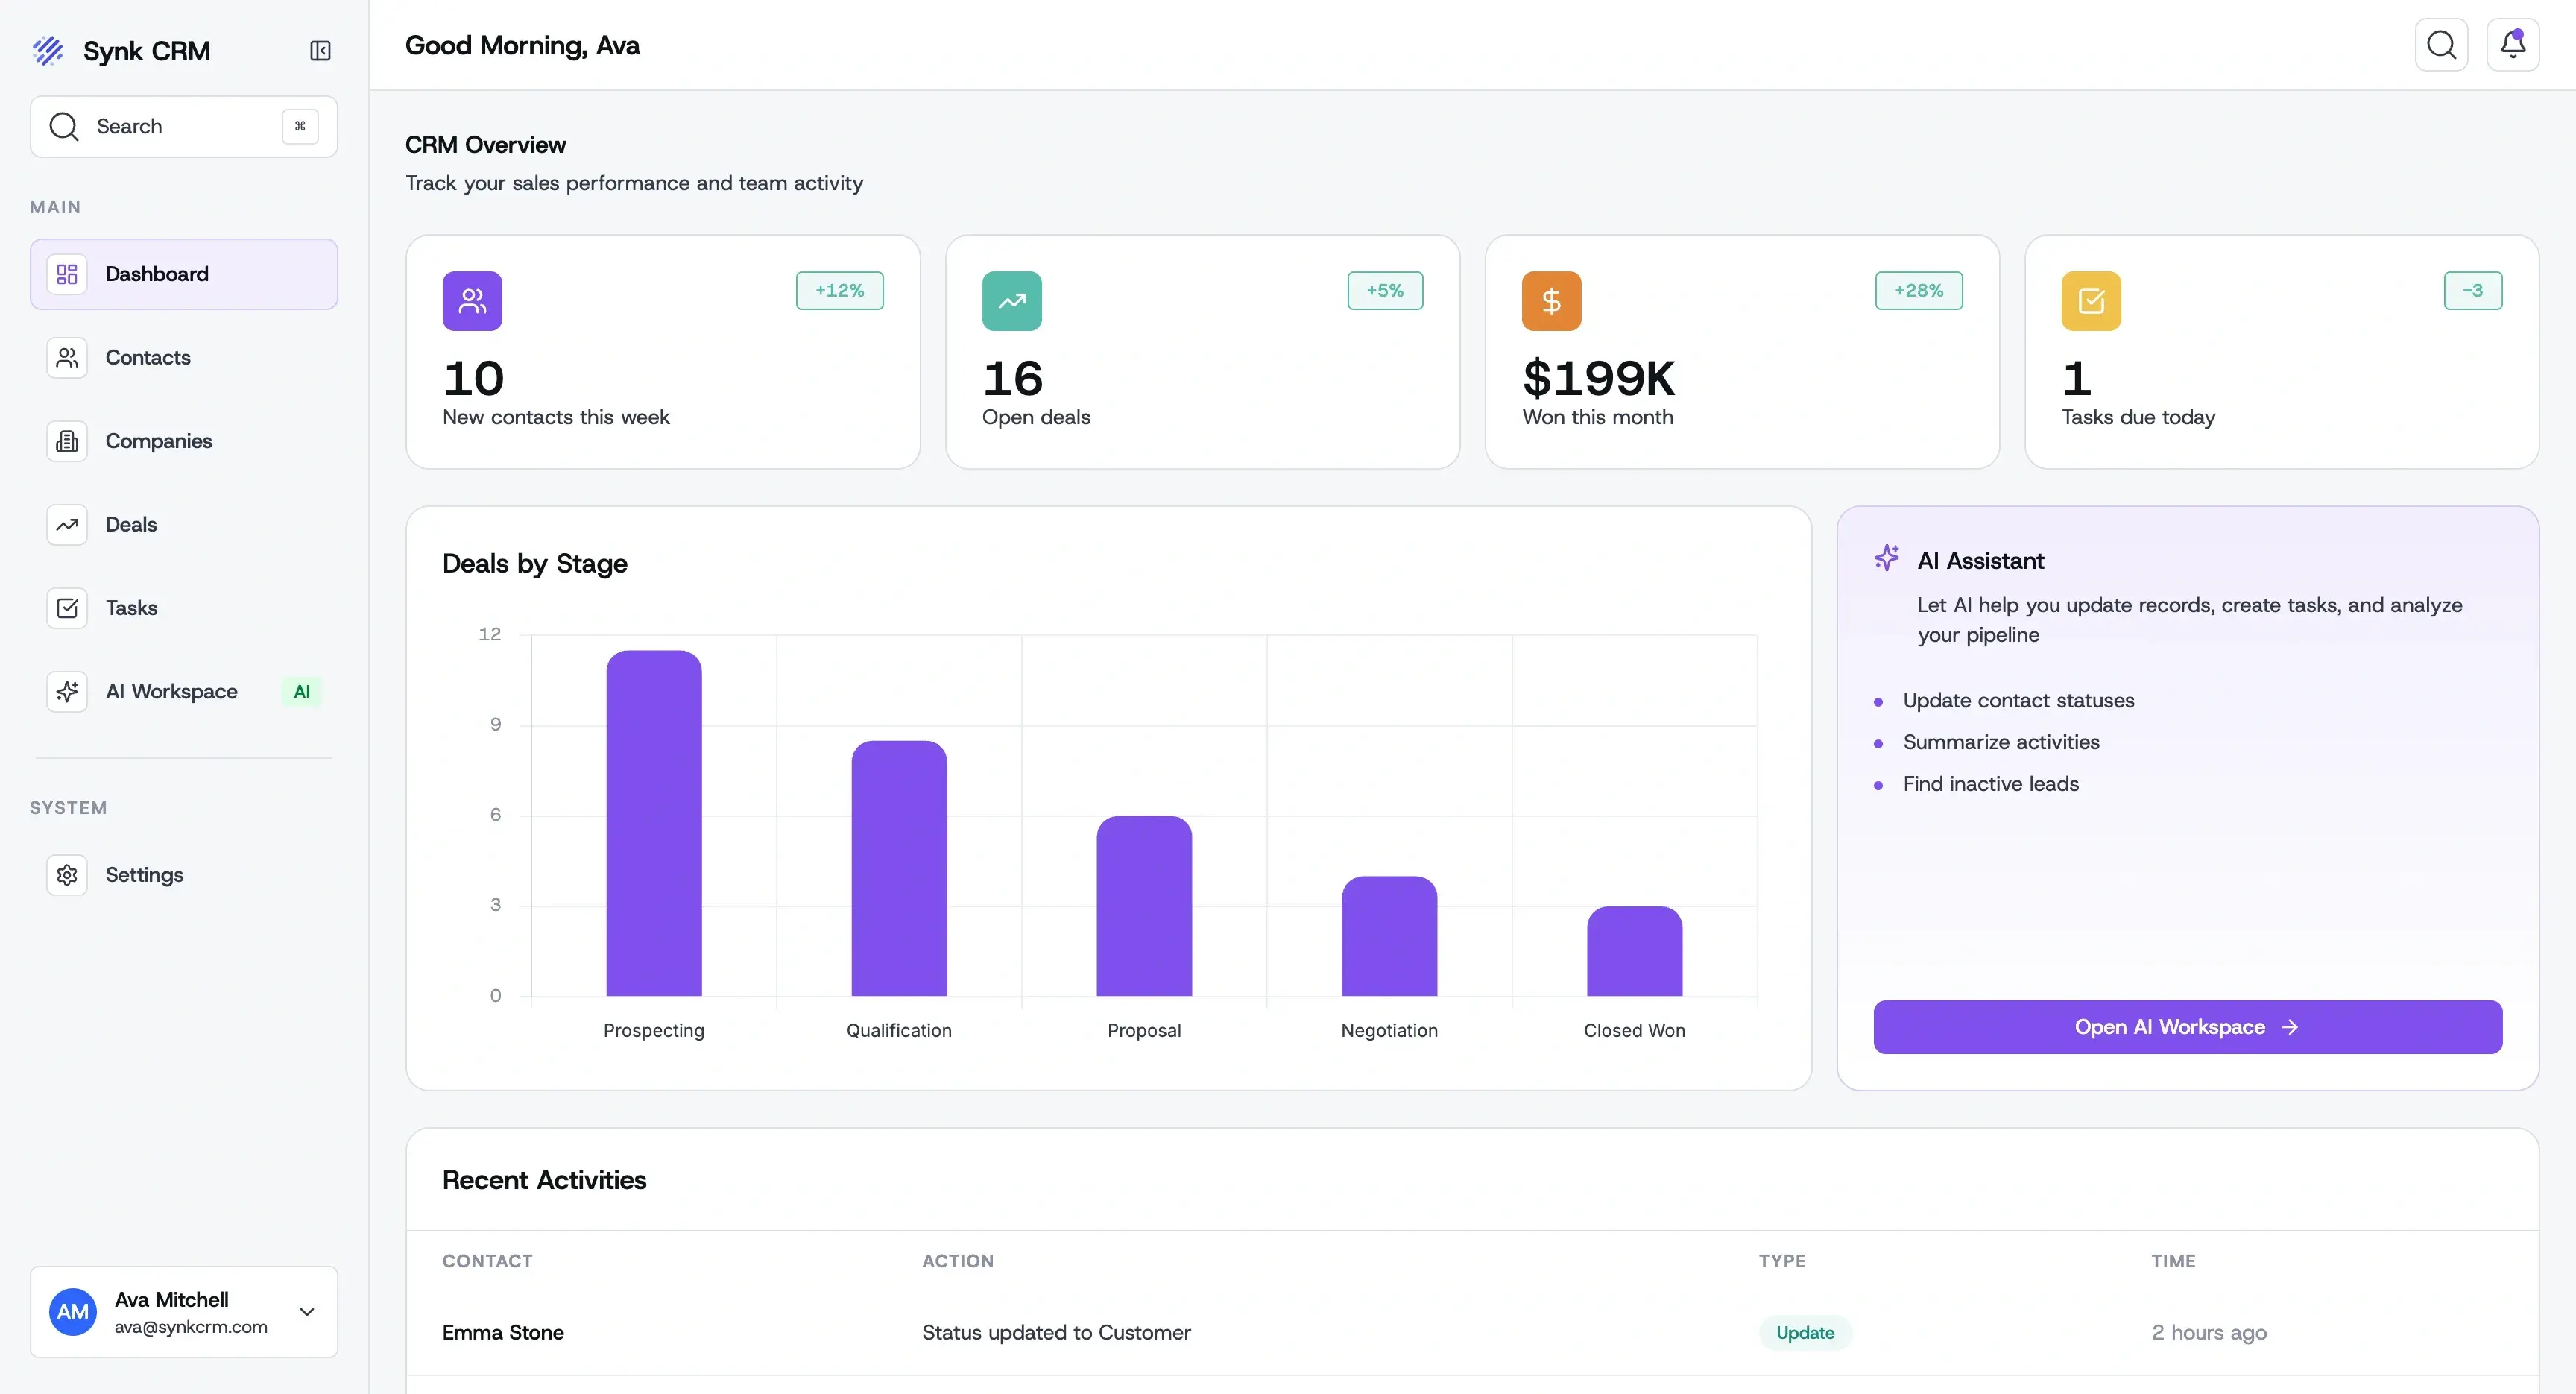The height and width of the screenshot is (1394, 2576).
Task: Click inside the sidebar search field
Action: tap(170, 126)
